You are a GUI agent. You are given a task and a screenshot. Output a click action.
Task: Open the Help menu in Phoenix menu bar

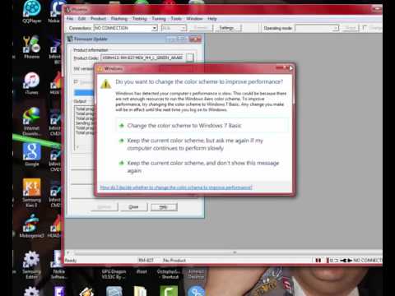point(212,19)
